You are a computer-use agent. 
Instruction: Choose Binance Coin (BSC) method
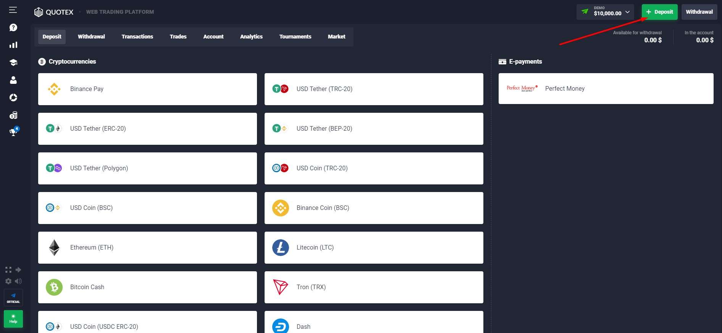click(x=374, y=208)
